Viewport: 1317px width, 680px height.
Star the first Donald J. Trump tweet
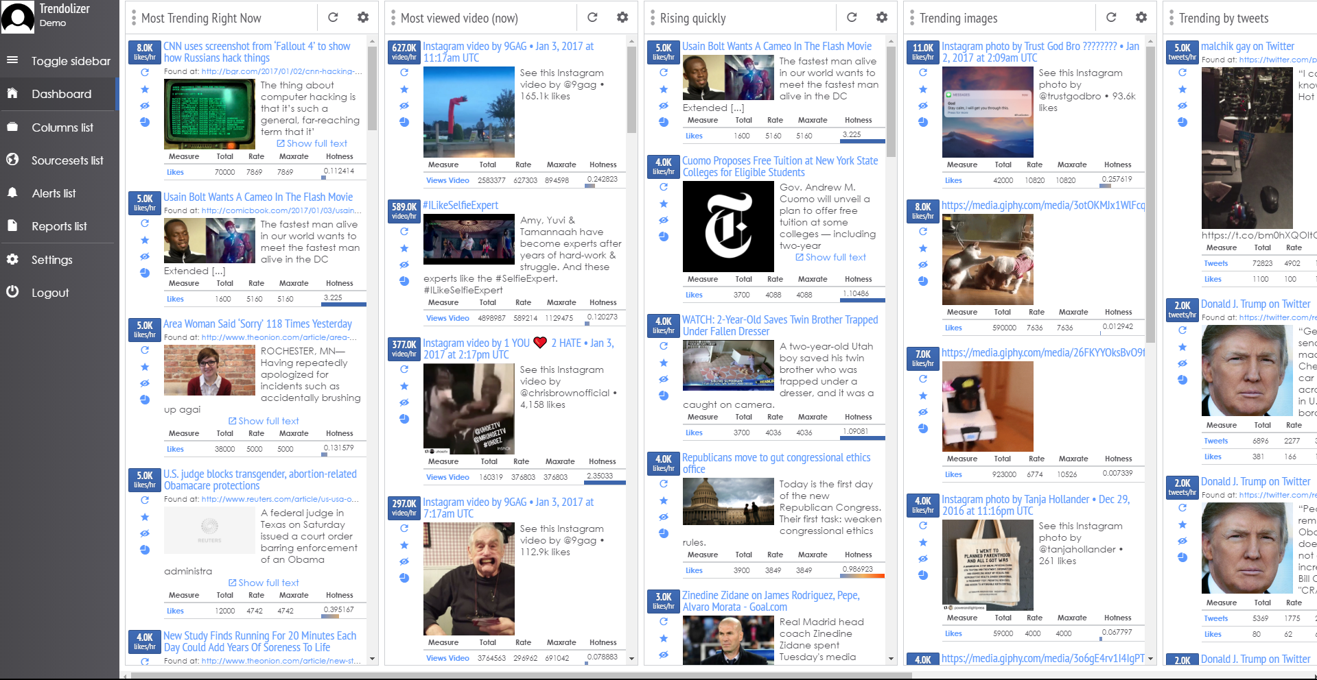(x=1182, y=347)
